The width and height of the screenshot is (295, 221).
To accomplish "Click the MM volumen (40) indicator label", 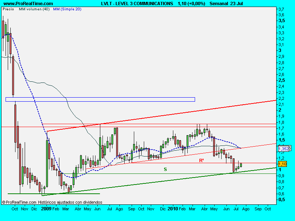I will pyautogui.click(x=34, y=9).
